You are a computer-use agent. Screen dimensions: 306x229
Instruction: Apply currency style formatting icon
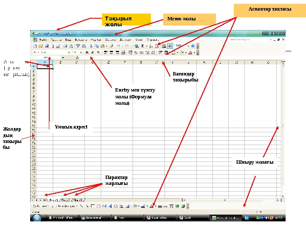pos(130,53)
